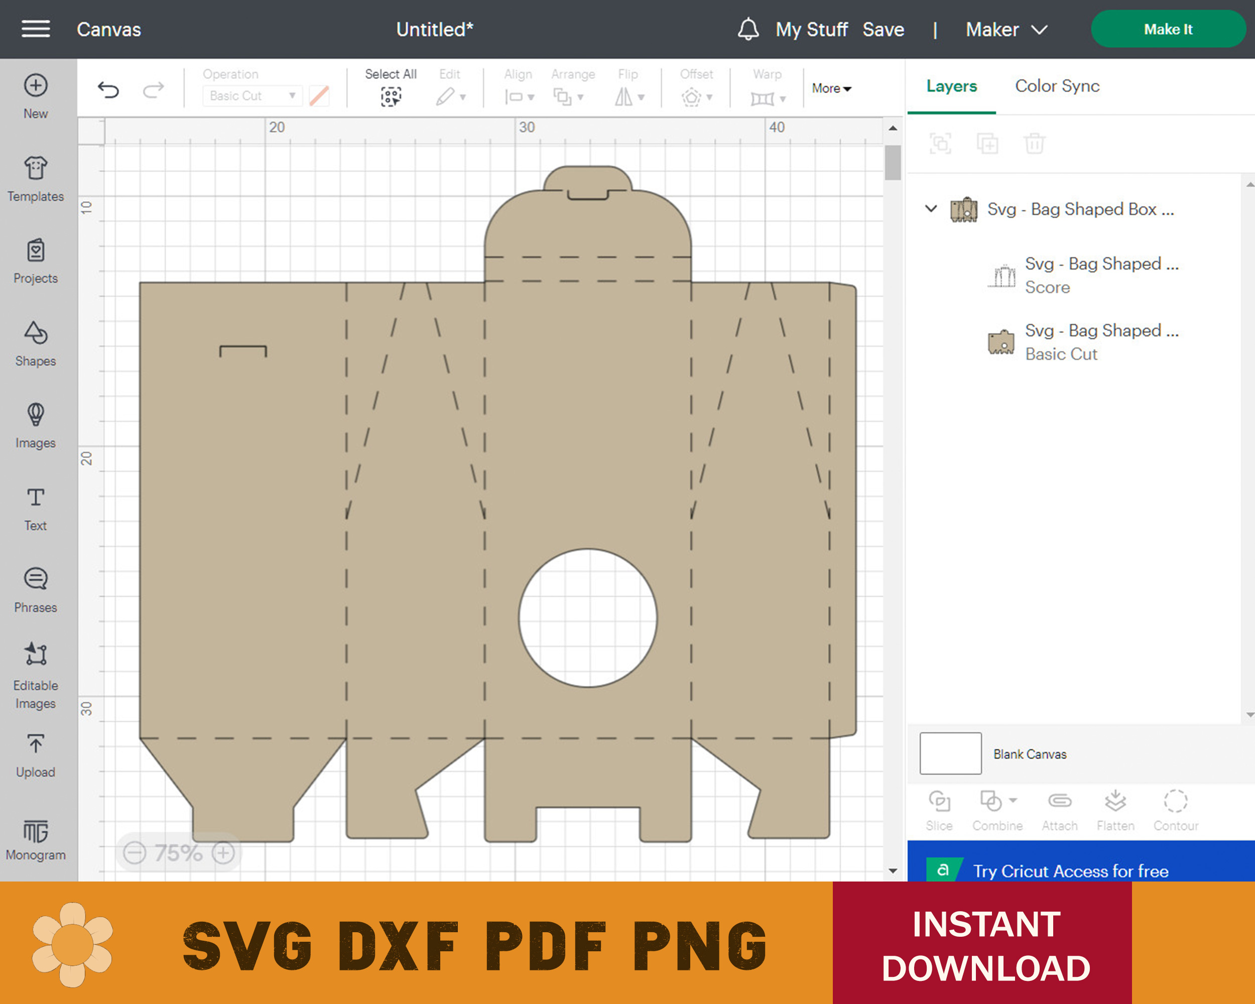Open the Operation Basic Cut dropdown
The width and height of the screenshot is (1255, 1004).
tap(252, 96)
